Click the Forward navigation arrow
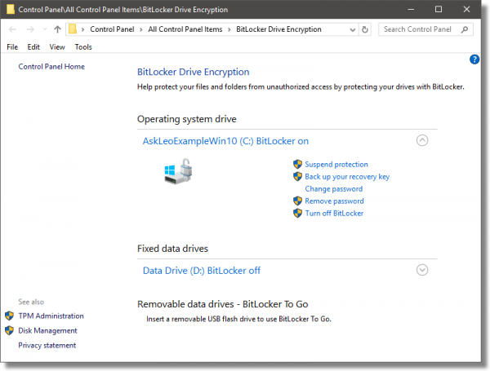This screenshot has height=371, width=490. (x=30, y=29)
